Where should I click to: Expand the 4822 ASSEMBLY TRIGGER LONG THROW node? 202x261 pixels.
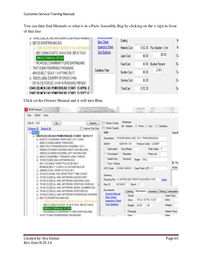coord(37,157)
